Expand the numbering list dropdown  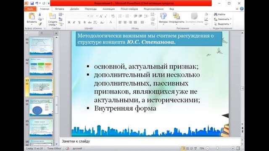click(x=131, y=16)
